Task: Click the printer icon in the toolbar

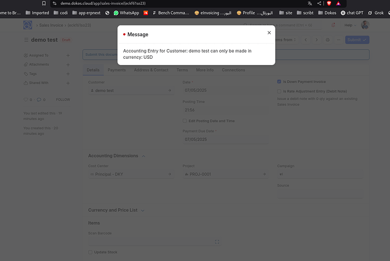Action: (328, 40)
